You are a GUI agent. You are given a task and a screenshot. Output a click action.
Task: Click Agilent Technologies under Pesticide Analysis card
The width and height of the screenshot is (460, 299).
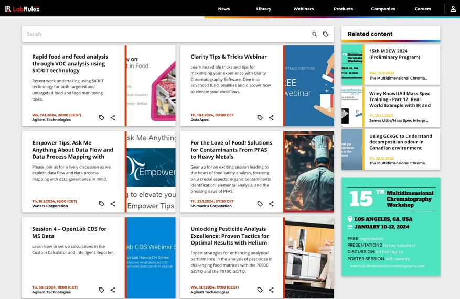210,292
